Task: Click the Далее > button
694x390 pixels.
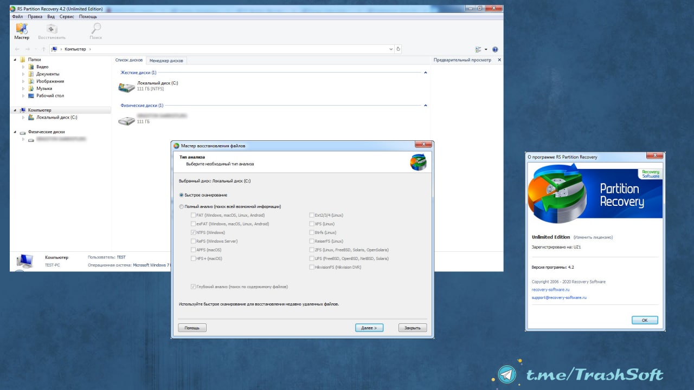Action: click(369, 328)
